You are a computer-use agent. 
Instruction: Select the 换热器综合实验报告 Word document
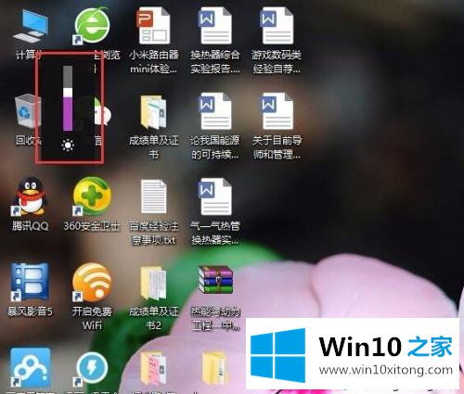pyautogui.click(x=215, y=26)
